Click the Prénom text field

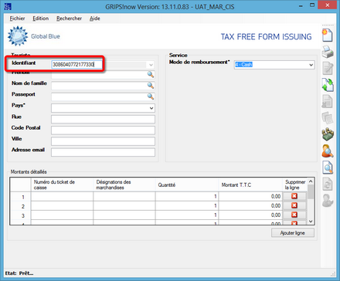[99, 75]
